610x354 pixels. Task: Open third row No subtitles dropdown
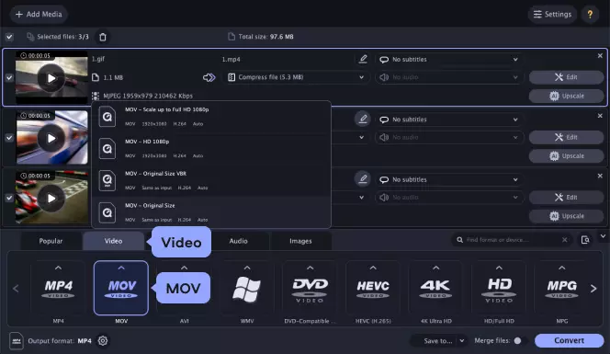[449, 179]
